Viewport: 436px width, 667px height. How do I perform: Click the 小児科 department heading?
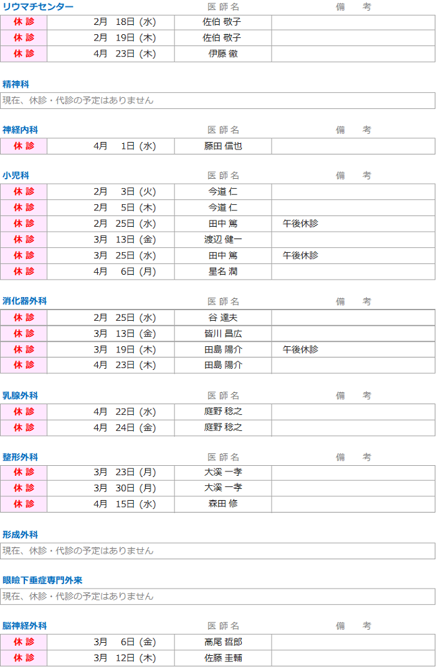click(16, 176)
